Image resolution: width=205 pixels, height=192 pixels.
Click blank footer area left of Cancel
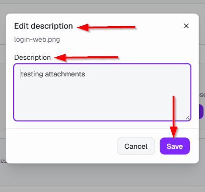tap(61, 146)
